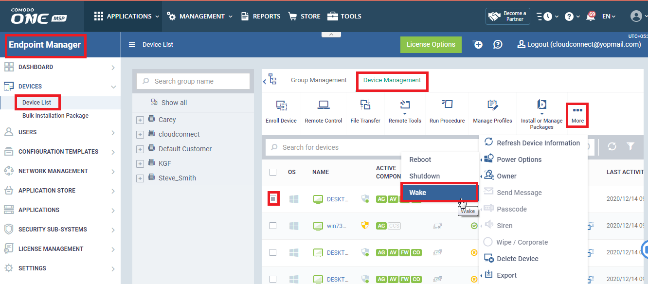Click the Security Sub-Systems shield icon
The width and height of the screenshot is (648, 284).
coord(9,230)
